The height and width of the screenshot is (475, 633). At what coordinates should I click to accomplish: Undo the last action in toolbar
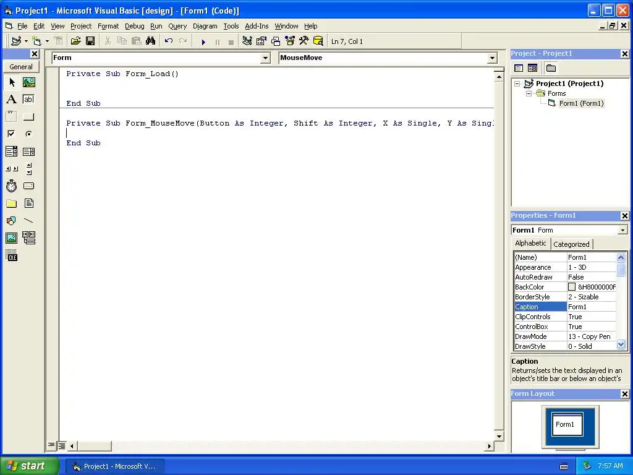(169, 41)
